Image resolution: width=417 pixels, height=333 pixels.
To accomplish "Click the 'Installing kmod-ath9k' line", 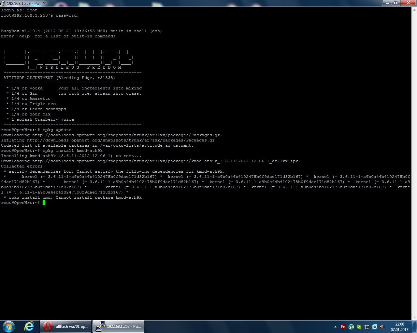I will pyautogui.click(x=71, y=156).
